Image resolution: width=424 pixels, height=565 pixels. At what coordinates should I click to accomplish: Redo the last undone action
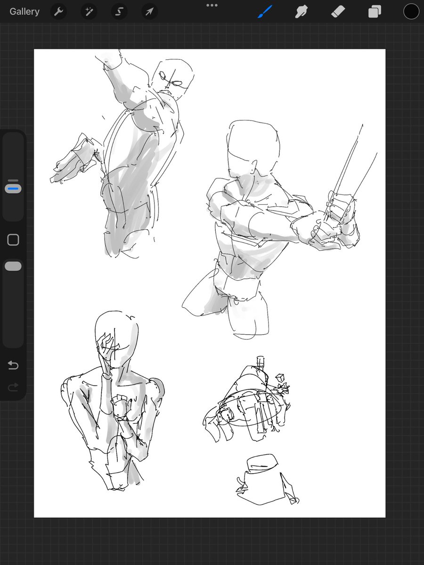13,387
